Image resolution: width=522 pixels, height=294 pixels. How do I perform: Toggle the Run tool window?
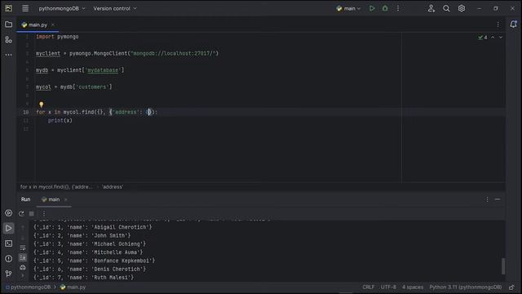click(9, 229)
